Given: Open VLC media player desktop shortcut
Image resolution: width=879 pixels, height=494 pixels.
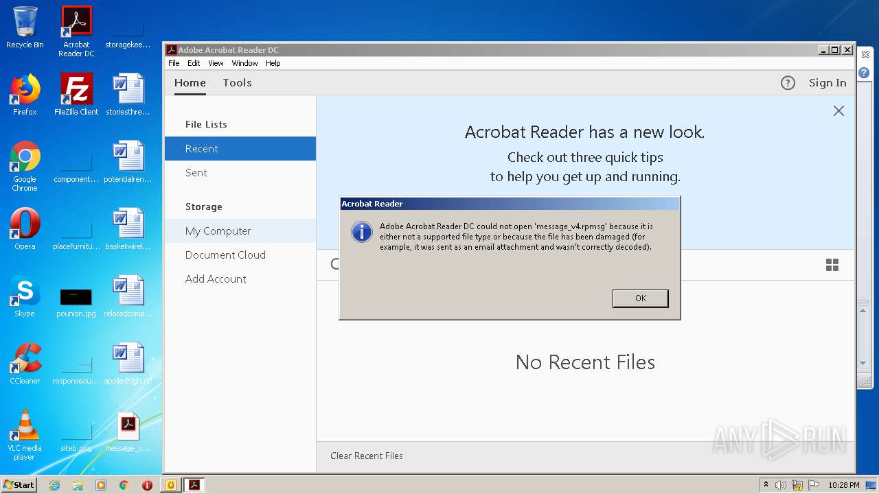Looking at the screenshot, I should click(x=25, y=436).
